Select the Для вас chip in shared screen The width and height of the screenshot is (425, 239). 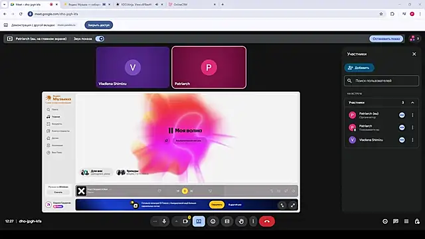[96, 173]
